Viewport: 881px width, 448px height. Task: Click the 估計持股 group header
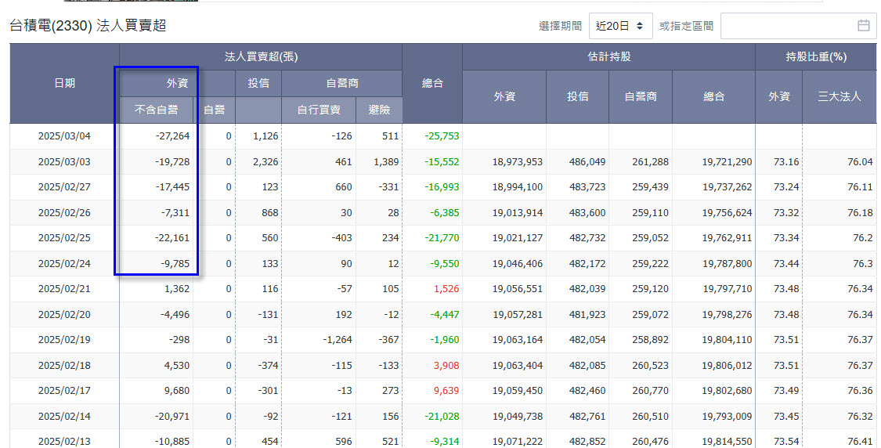click(x=608, y=56)
